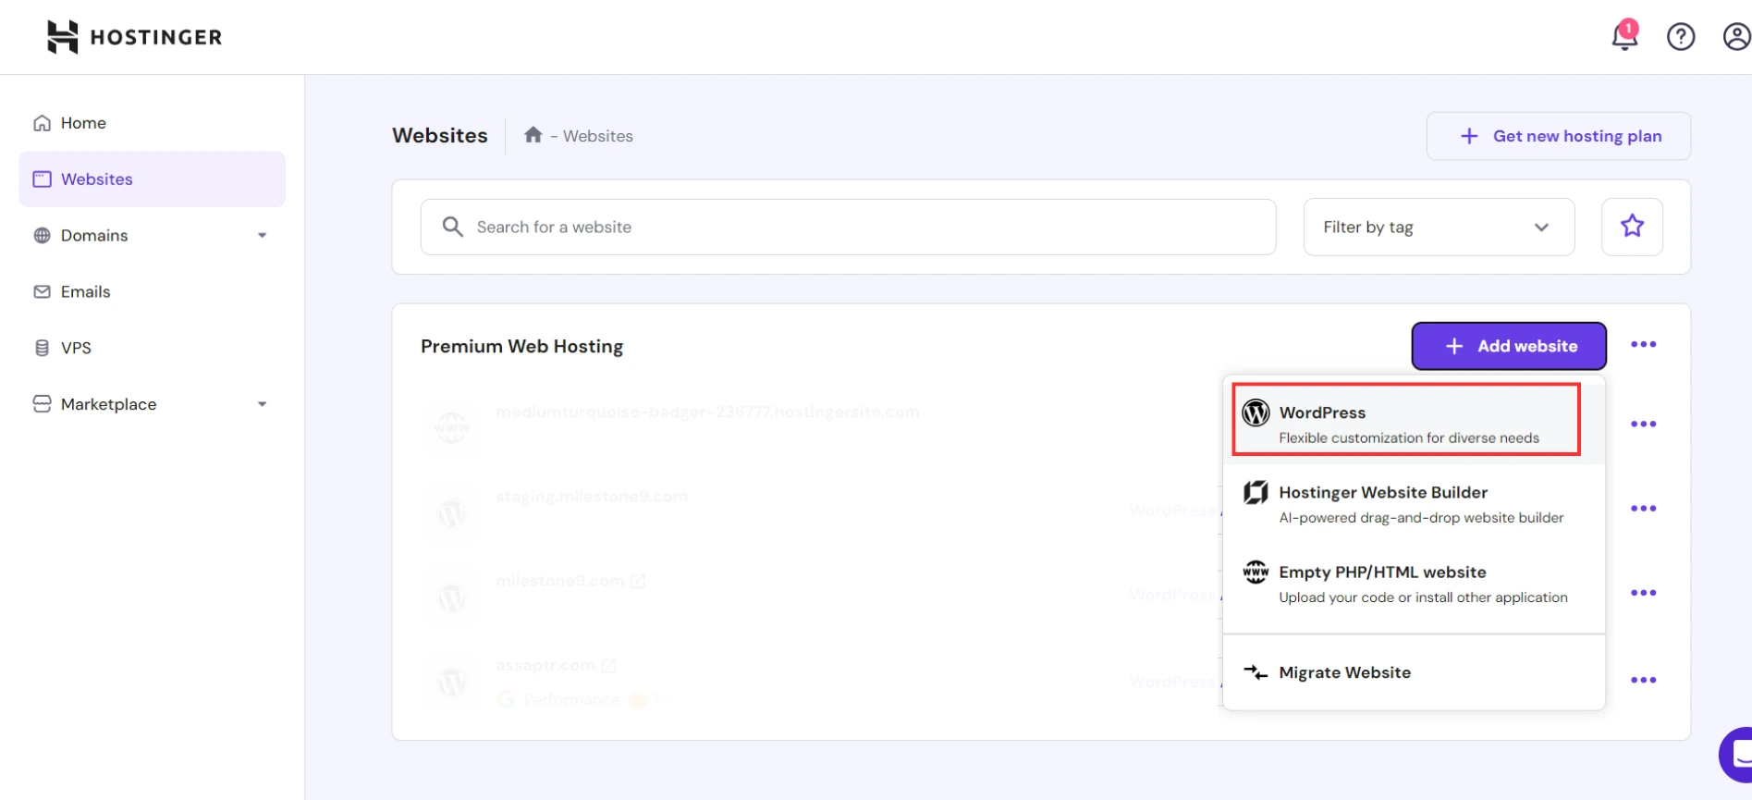Open Premium Web Hosting more options dots
The image size is (1752, 800).
pos(1643,345)
